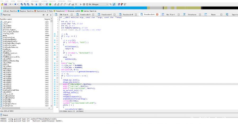Click the X delete breakpoint toolbar icon
The image size is (238, 124).
coord(76,4)
